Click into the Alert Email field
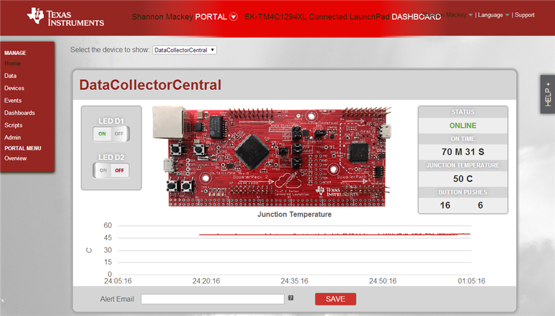Image resolution: width=555 pixels, height=316 pixels. tap(213, 299)
